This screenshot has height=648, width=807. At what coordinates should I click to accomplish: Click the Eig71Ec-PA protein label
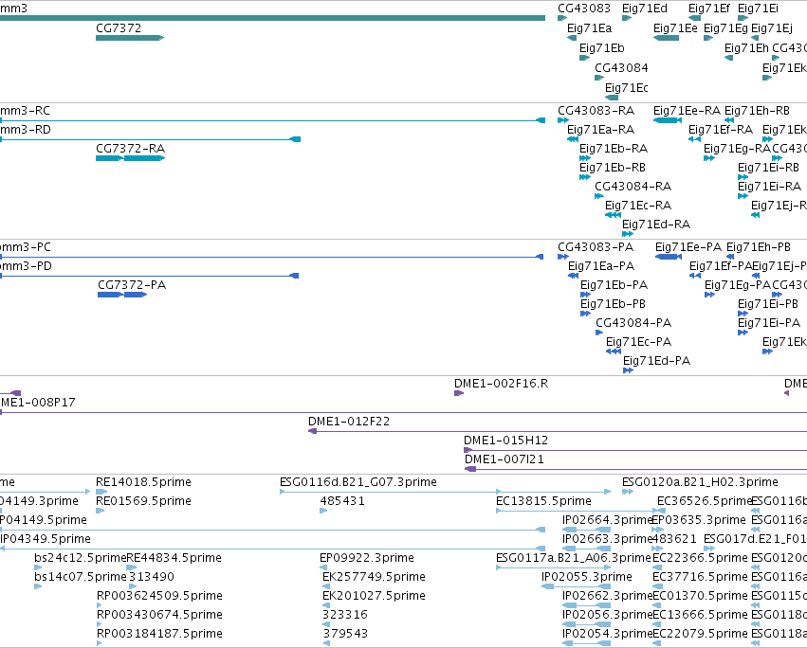[639, 343]
